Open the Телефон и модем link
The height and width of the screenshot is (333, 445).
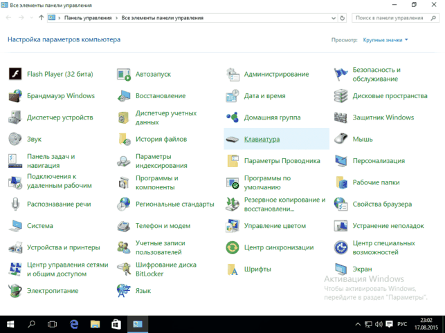[x=163, y=226]
